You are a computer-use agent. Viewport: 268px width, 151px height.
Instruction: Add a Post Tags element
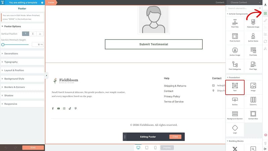point(253,66)
